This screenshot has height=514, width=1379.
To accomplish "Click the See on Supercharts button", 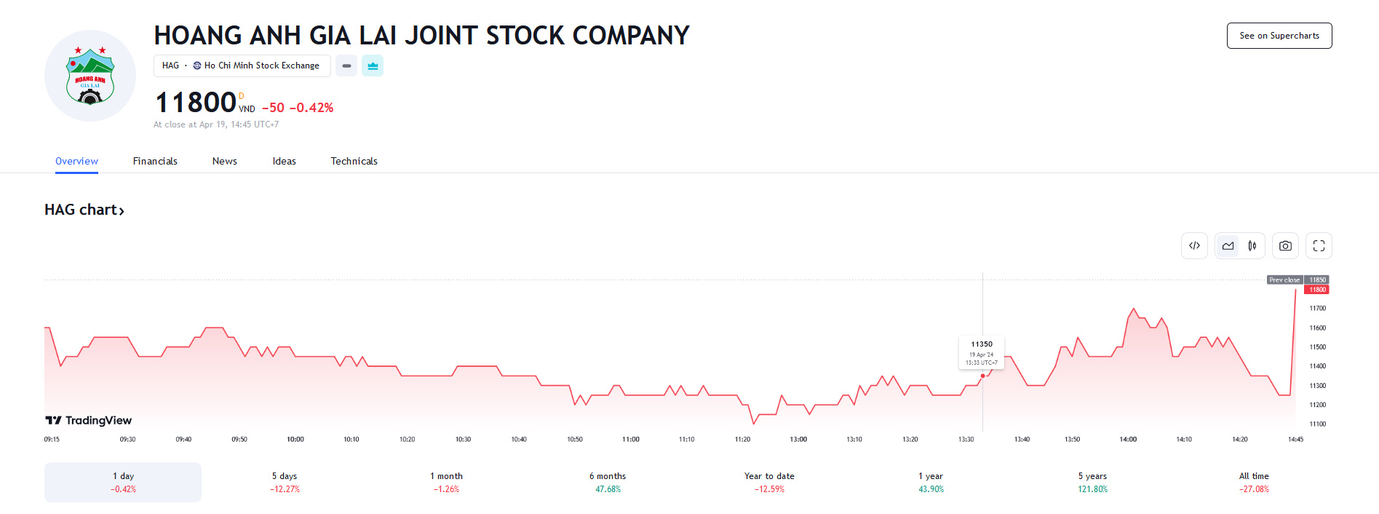I will [1279, 36].
